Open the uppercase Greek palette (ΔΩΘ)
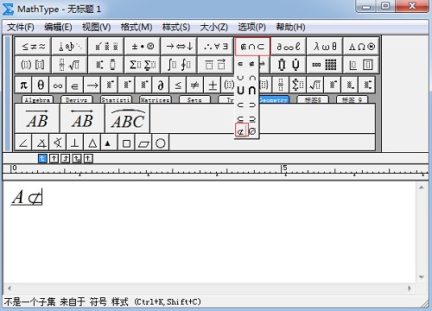 361,46
